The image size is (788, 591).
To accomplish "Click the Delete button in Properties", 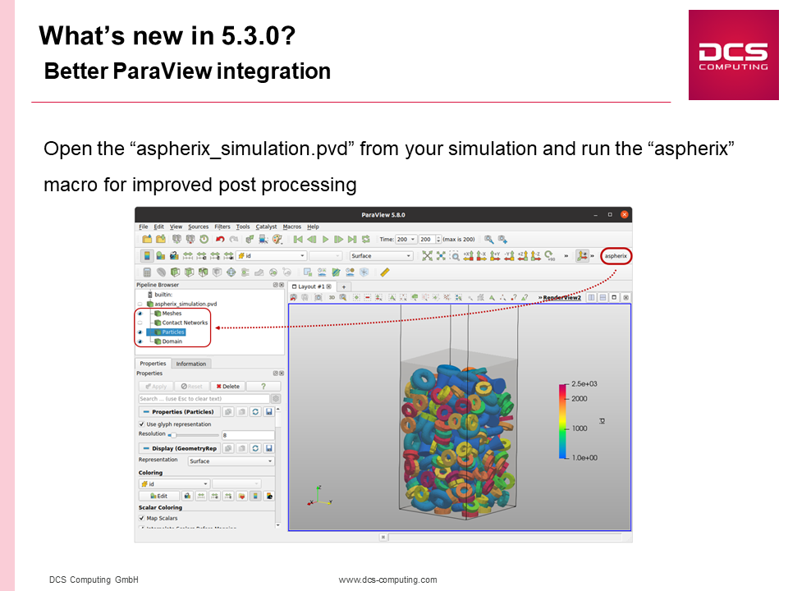I will [x=227, y=386].
